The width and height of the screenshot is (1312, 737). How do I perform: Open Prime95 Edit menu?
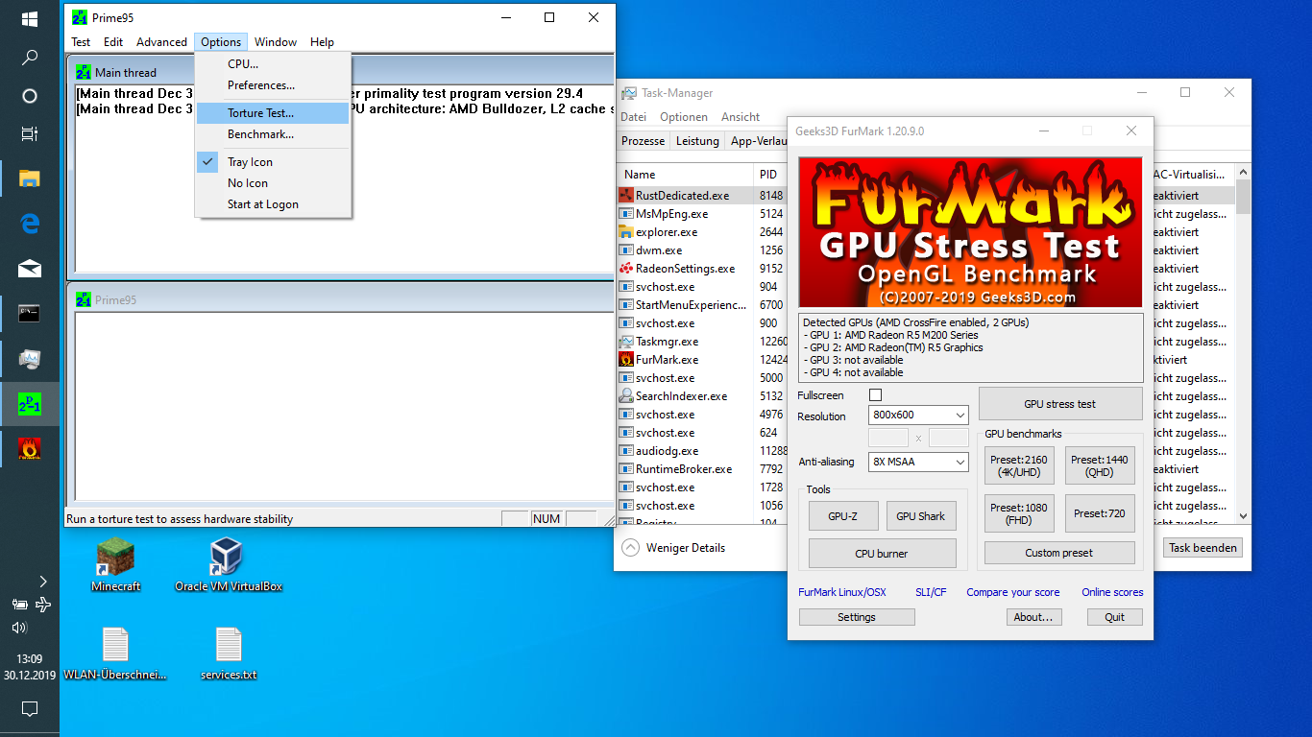click(x=113, y=42)
